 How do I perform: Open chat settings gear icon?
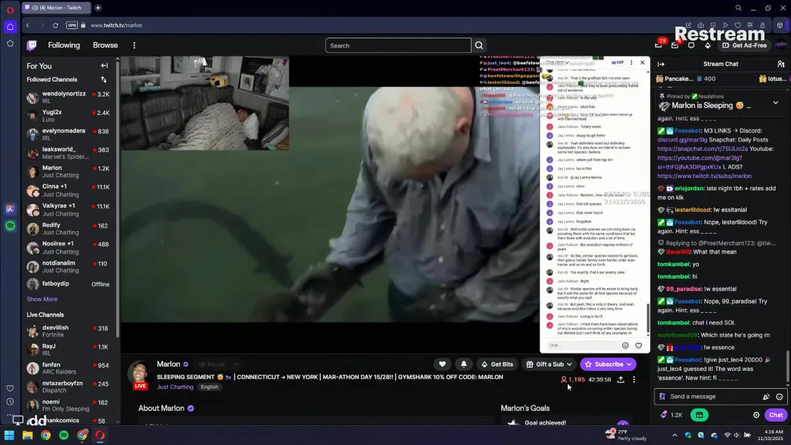tap(756, 415)
